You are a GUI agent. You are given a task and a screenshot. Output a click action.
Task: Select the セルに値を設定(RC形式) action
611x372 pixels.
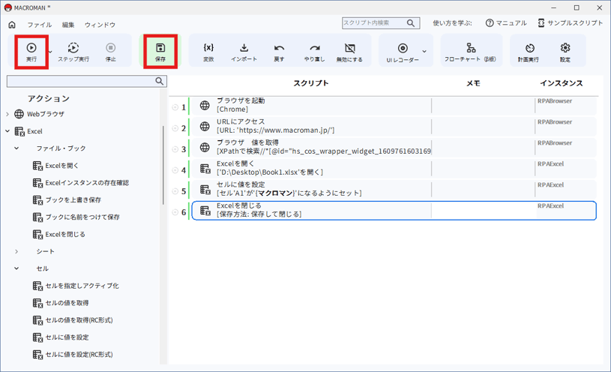pyautogui.click(x=73, y=355)
